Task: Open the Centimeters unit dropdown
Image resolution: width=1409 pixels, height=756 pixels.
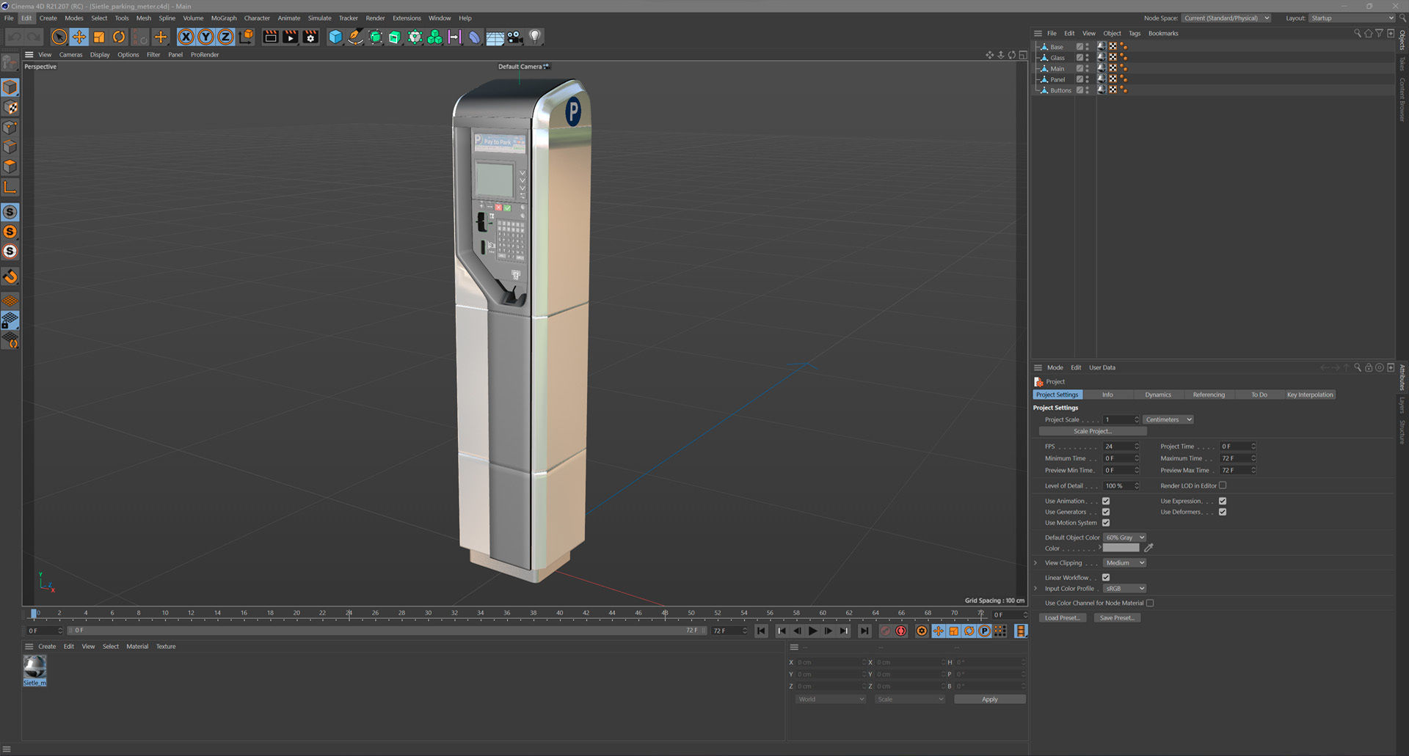Action: pyautogui.click(x=1168, y=419)
